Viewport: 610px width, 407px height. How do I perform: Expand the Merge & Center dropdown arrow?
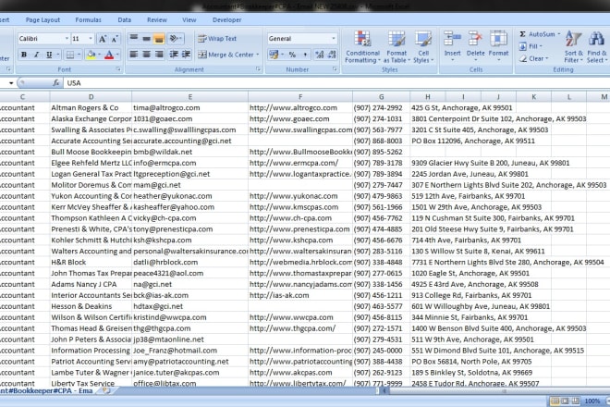click(x=258, y=55)
